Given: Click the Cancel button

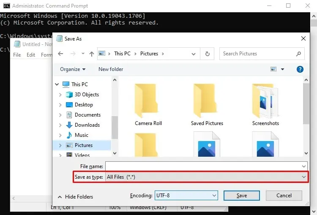Looking at the screenshot, I should [x=284, y=196].
